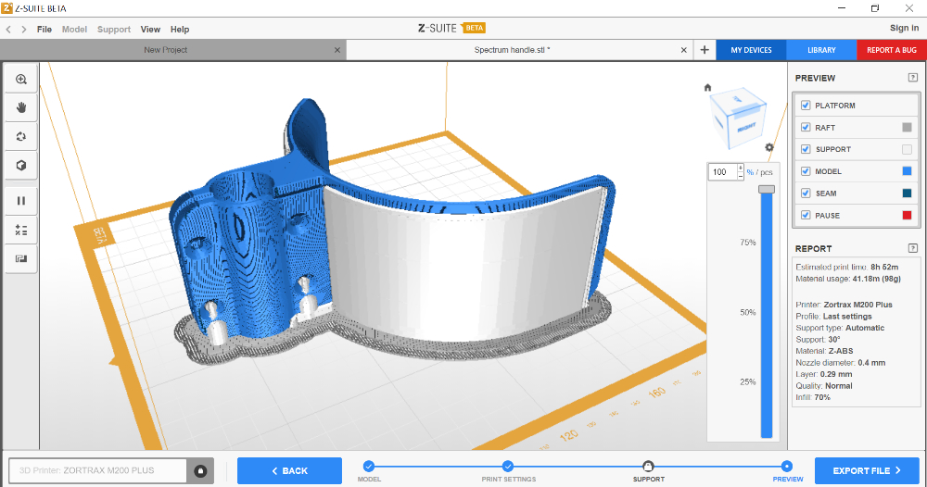927x487 pixels.
Task: Click the Raft gray color swatch
Action: coord(907,128)
